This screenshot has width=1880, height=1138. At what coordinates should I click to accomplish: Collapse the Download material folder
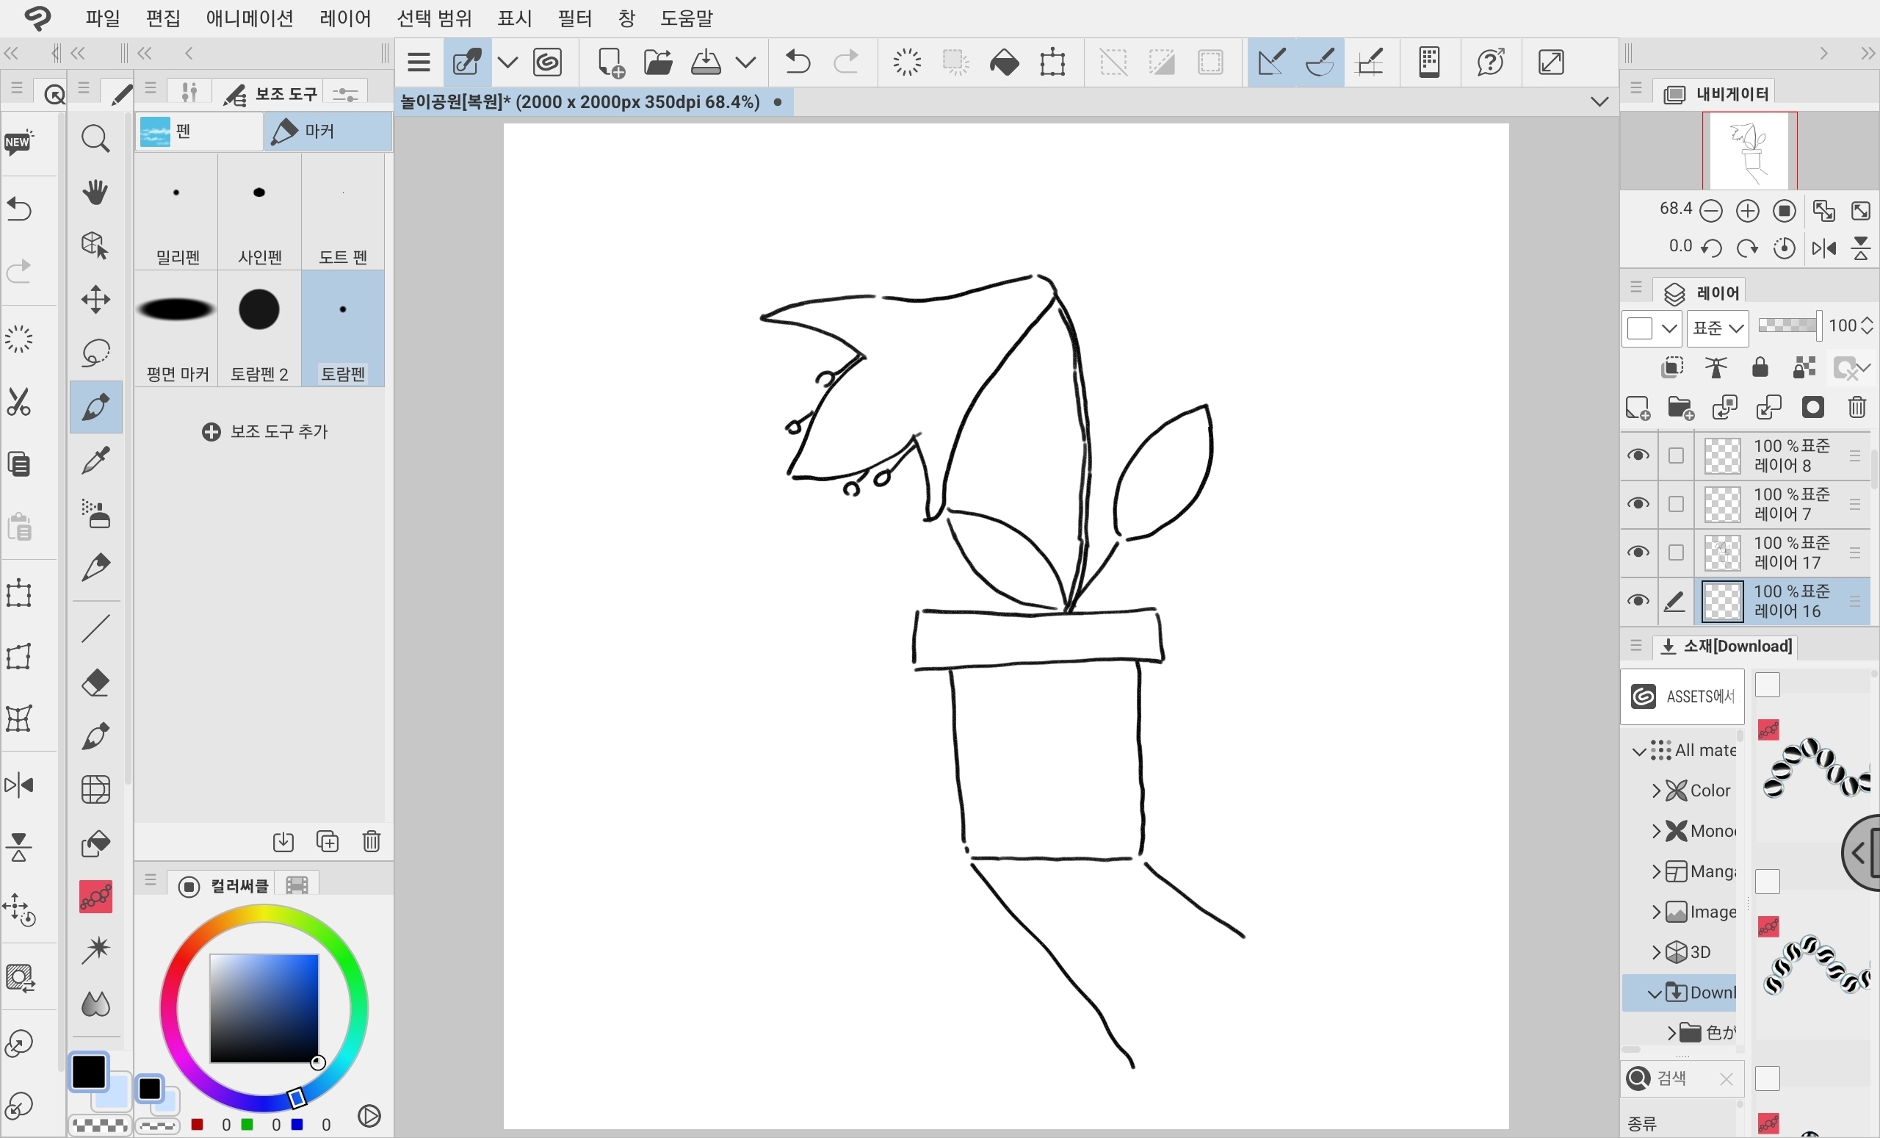(1654, 993)
